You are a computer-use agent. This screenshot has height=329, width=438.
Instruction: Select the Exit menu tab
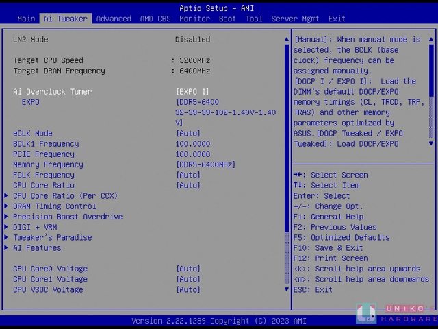[337, 19]
